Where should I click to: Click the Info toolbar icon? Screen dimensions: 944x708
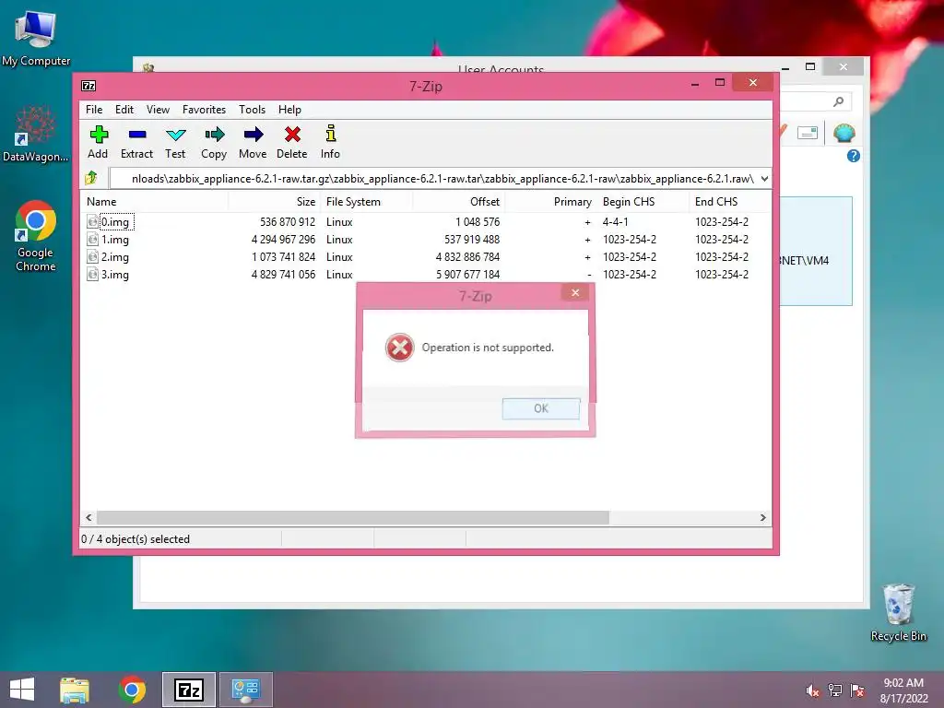tap(331, 134)
